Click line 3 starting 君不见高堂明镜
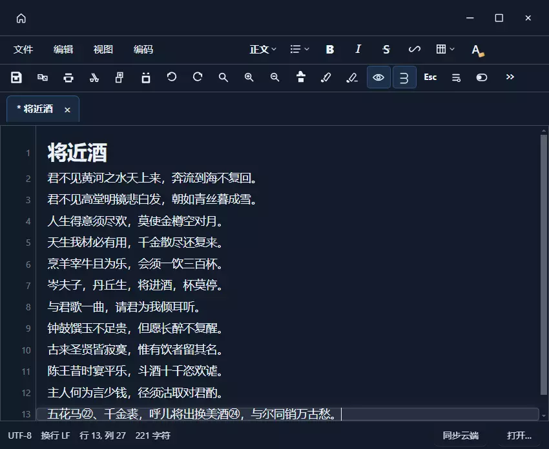Viewport: 549px width, 449px height. coord(152,200)
